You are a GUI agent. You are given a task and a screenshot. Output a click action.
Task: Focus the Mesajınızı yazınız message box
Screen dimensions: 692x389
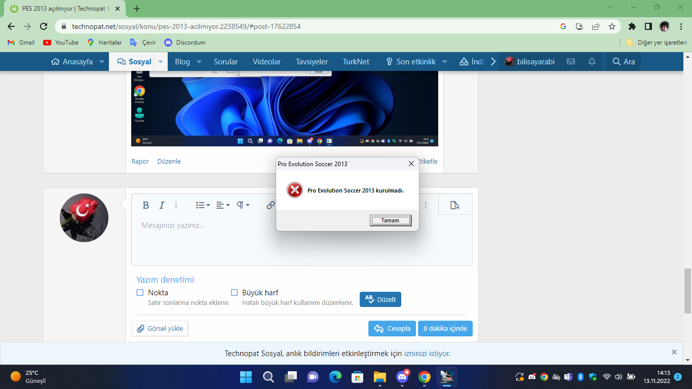[301, 240]
